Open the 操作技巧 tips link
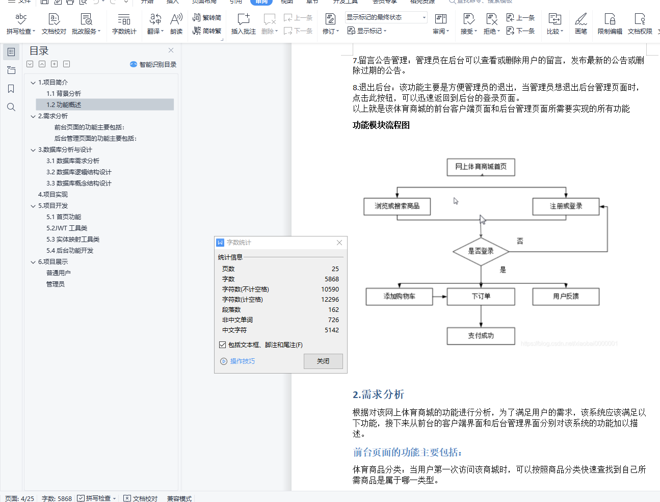Image resolution: width=660 pixels, height=502 pixels. (x=237, y=361)
